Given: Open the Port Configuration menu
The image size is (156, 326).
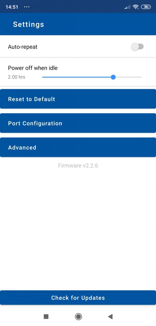Looking at the screenshot, I should tap(78, 123).
